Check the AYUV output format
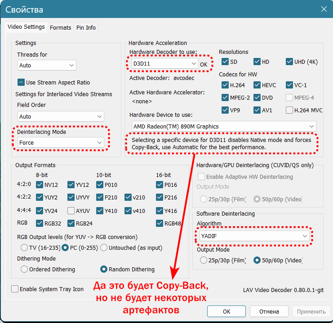Screen dimensions: 333x323 71,211
